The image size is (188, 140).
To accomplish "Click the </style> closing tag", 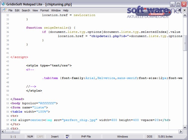I will 34,91.
